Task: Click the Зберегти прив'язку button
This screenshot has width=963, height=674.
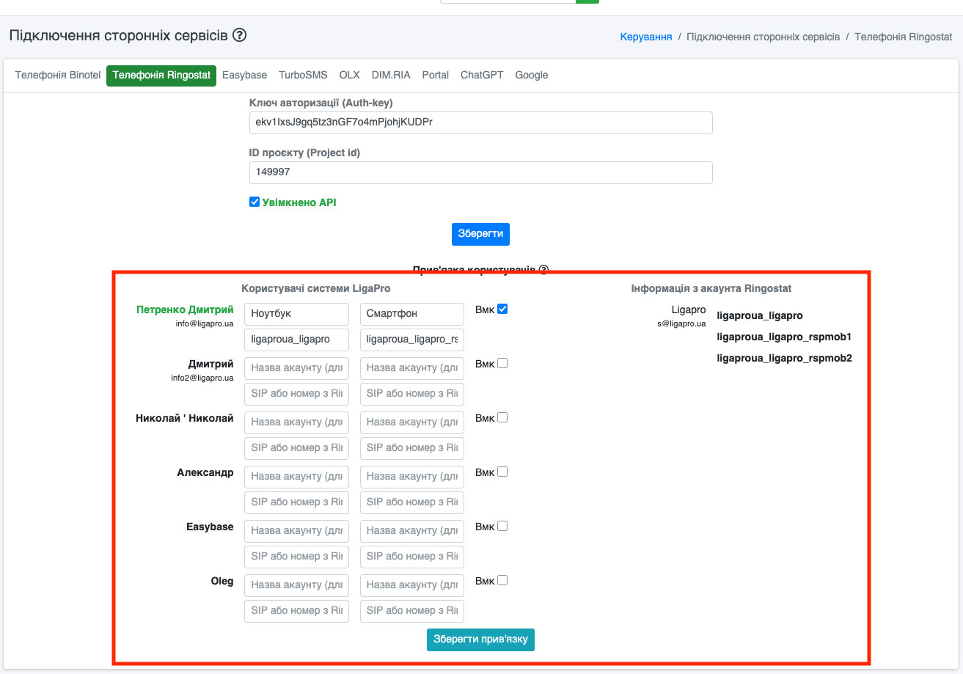Action: 481,640
